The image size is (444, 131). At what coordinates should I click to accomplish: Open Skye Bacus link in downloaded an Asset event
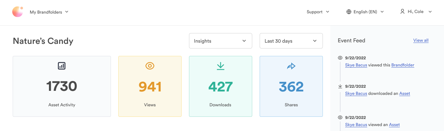pyautogui.click(x=356, y=94)
